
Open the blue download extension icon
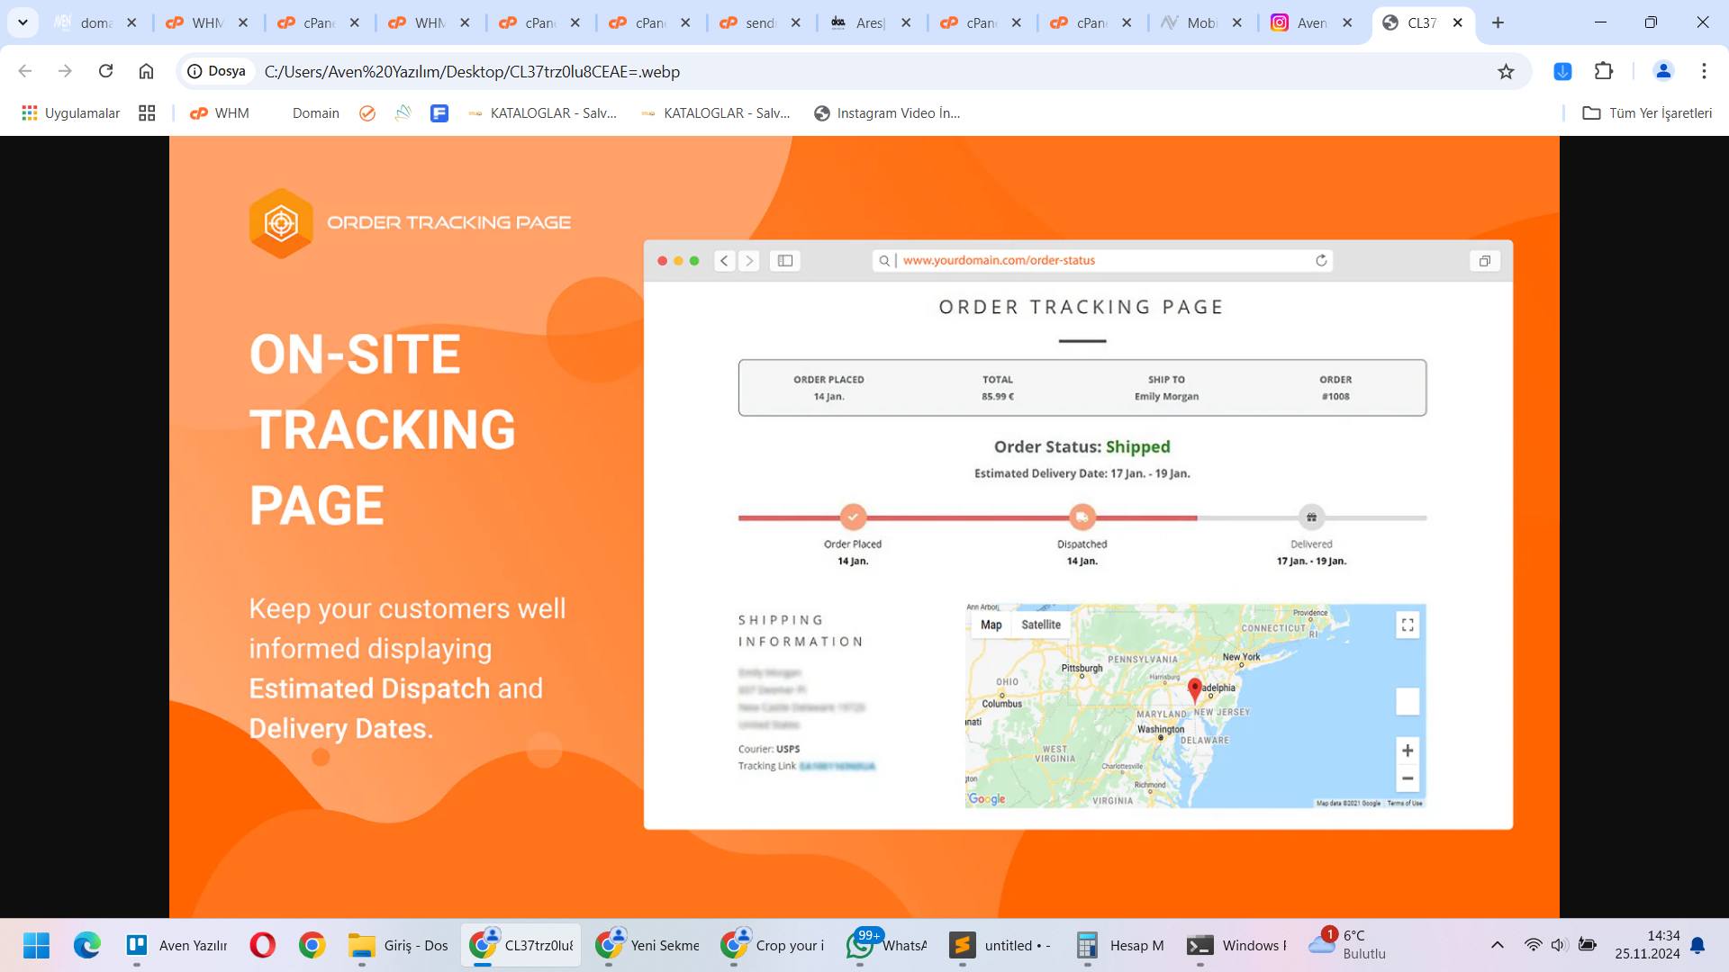coord(1562,71)
